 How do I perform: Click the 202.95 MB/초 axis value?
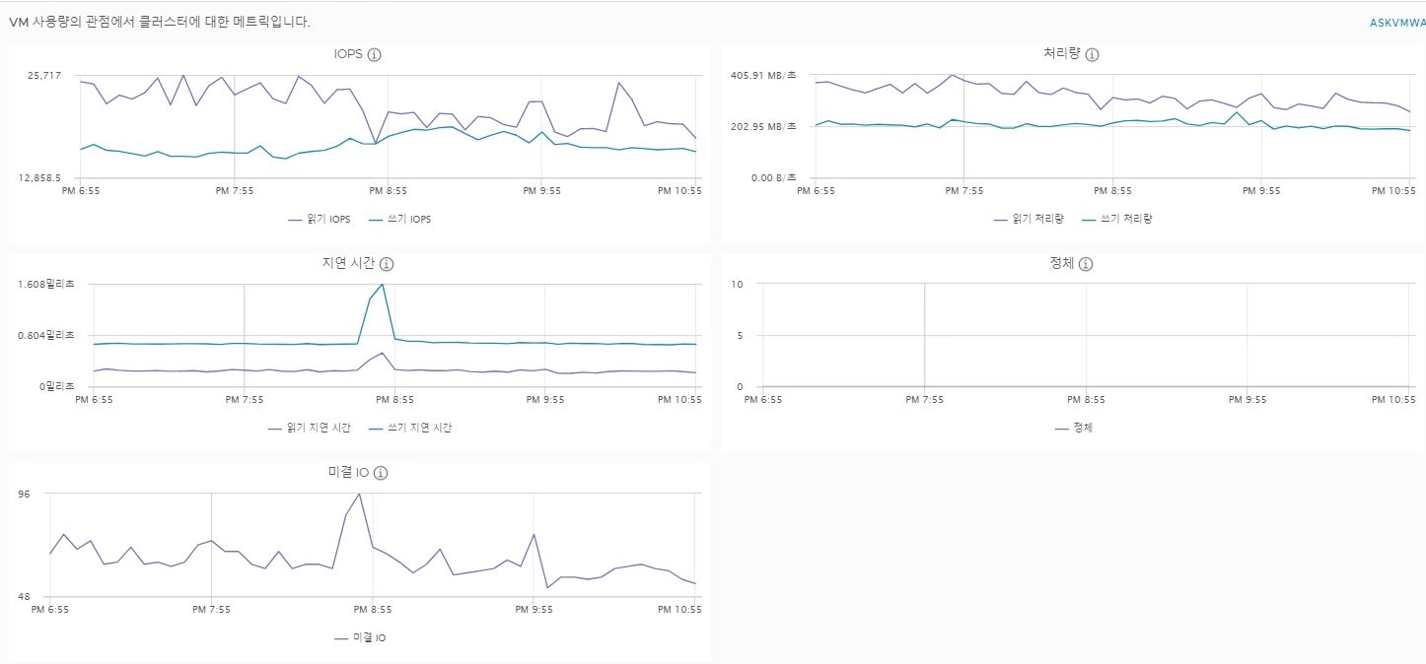point(763,126)
